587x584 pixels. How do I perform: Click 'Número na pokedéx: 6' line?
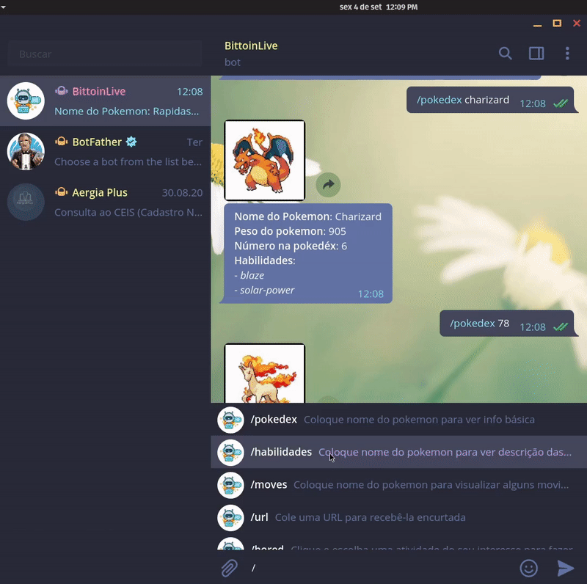[x=291, y=246]
